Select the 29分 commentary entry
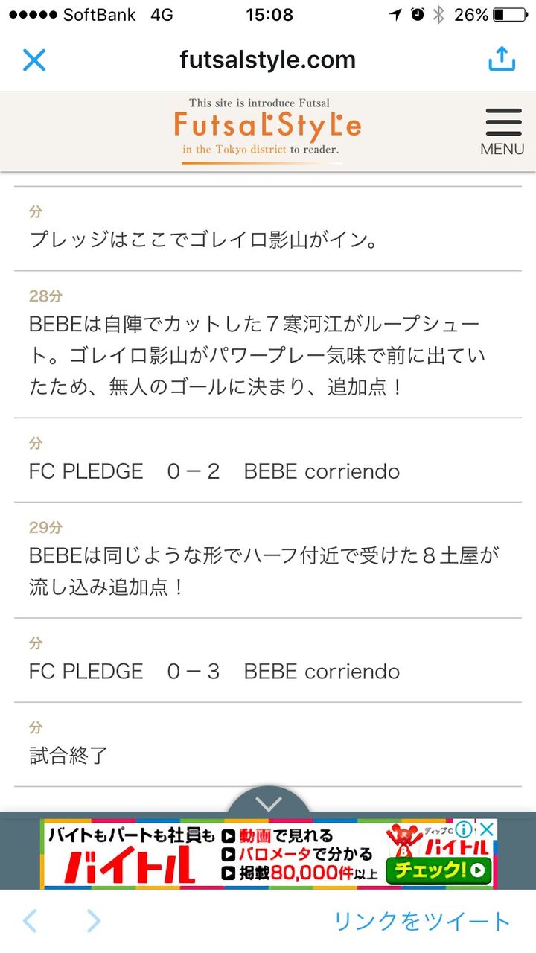The image size is (536, 953). click(268, 560)
